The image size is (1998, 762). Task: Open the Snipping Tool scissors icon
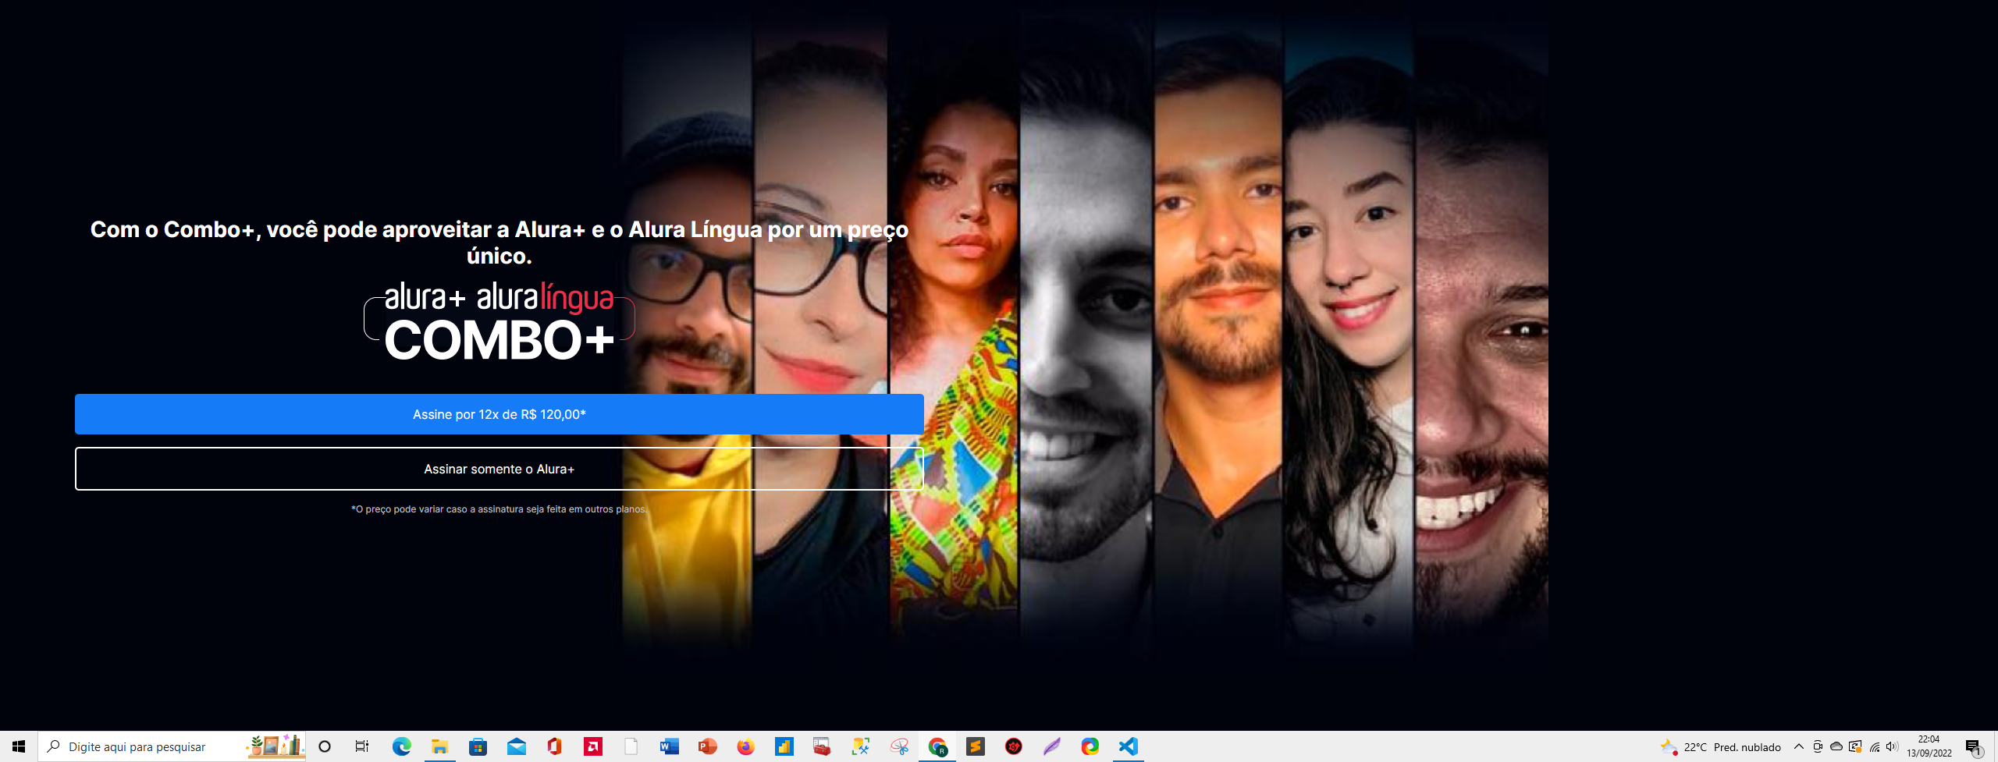pos(899,746)
